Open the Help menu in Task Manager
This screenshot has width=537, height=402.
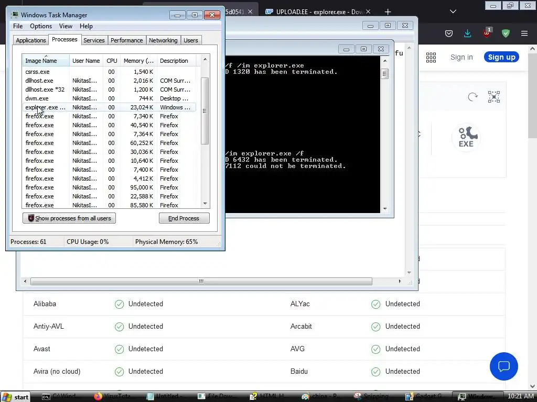pyautogui.click(x=86, y=26)
